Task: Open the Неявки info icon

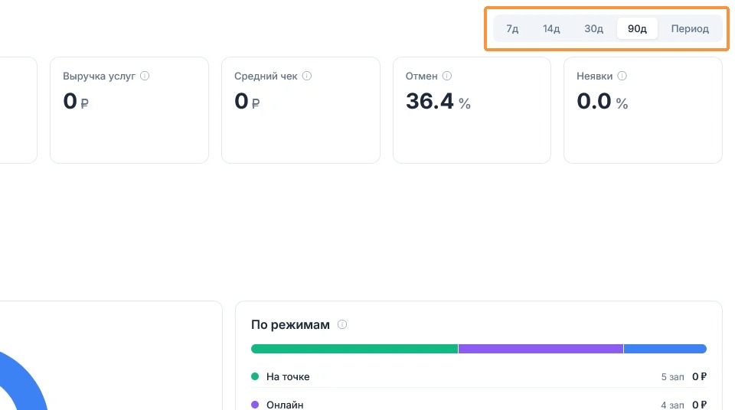Action: coord(622,76)
